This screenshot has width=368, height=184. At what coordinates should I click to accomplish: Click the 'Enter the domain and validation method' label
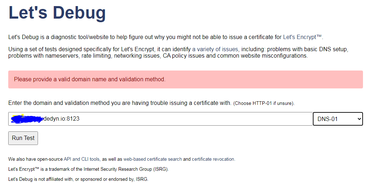120,103
